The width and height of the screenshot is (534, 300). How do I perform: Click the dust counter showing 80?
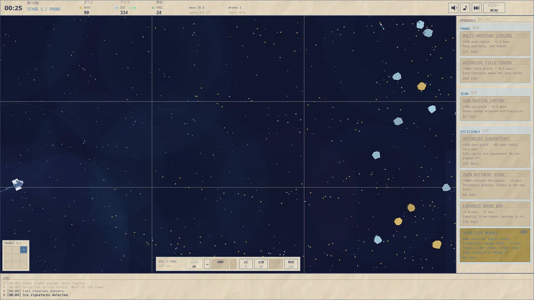coord(86,12)
